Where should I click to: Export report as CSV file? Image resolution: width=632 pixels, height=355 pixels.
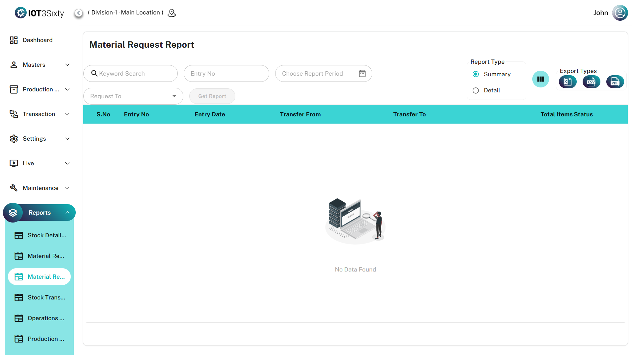pos(591,82)
